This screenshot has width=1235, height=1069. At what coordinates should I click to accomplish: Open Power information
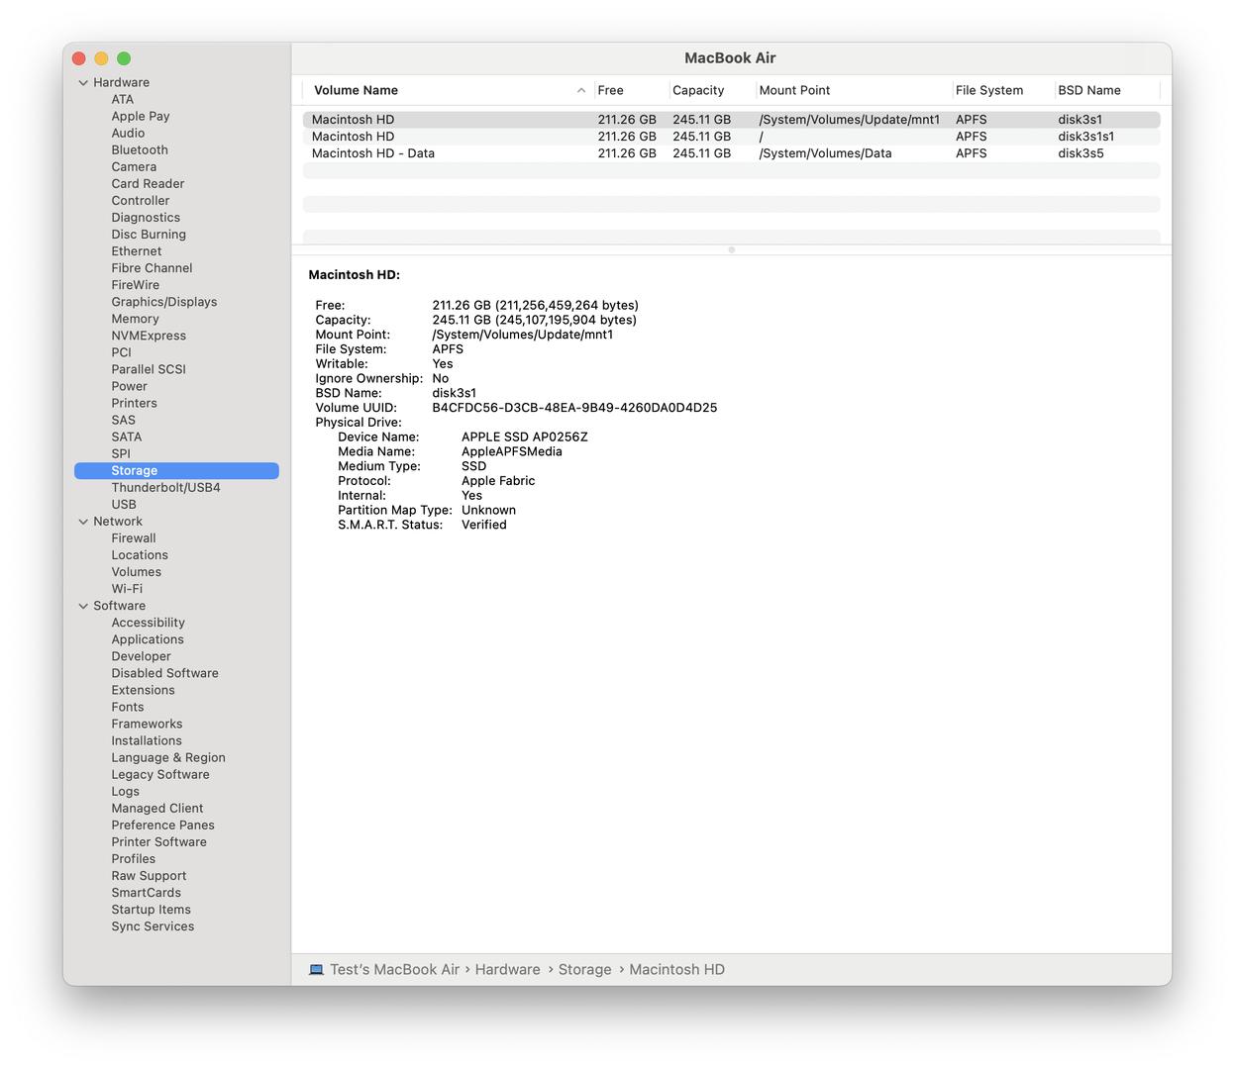point(129,386)
